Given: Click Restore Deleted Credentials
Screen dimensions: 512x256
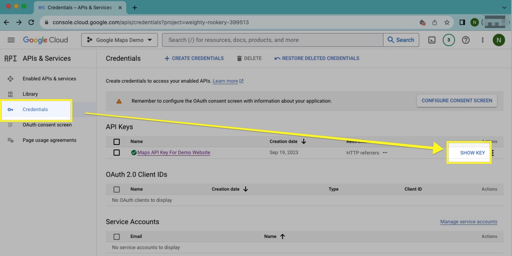Looking at the screenshot, I should tap(317, 58).
